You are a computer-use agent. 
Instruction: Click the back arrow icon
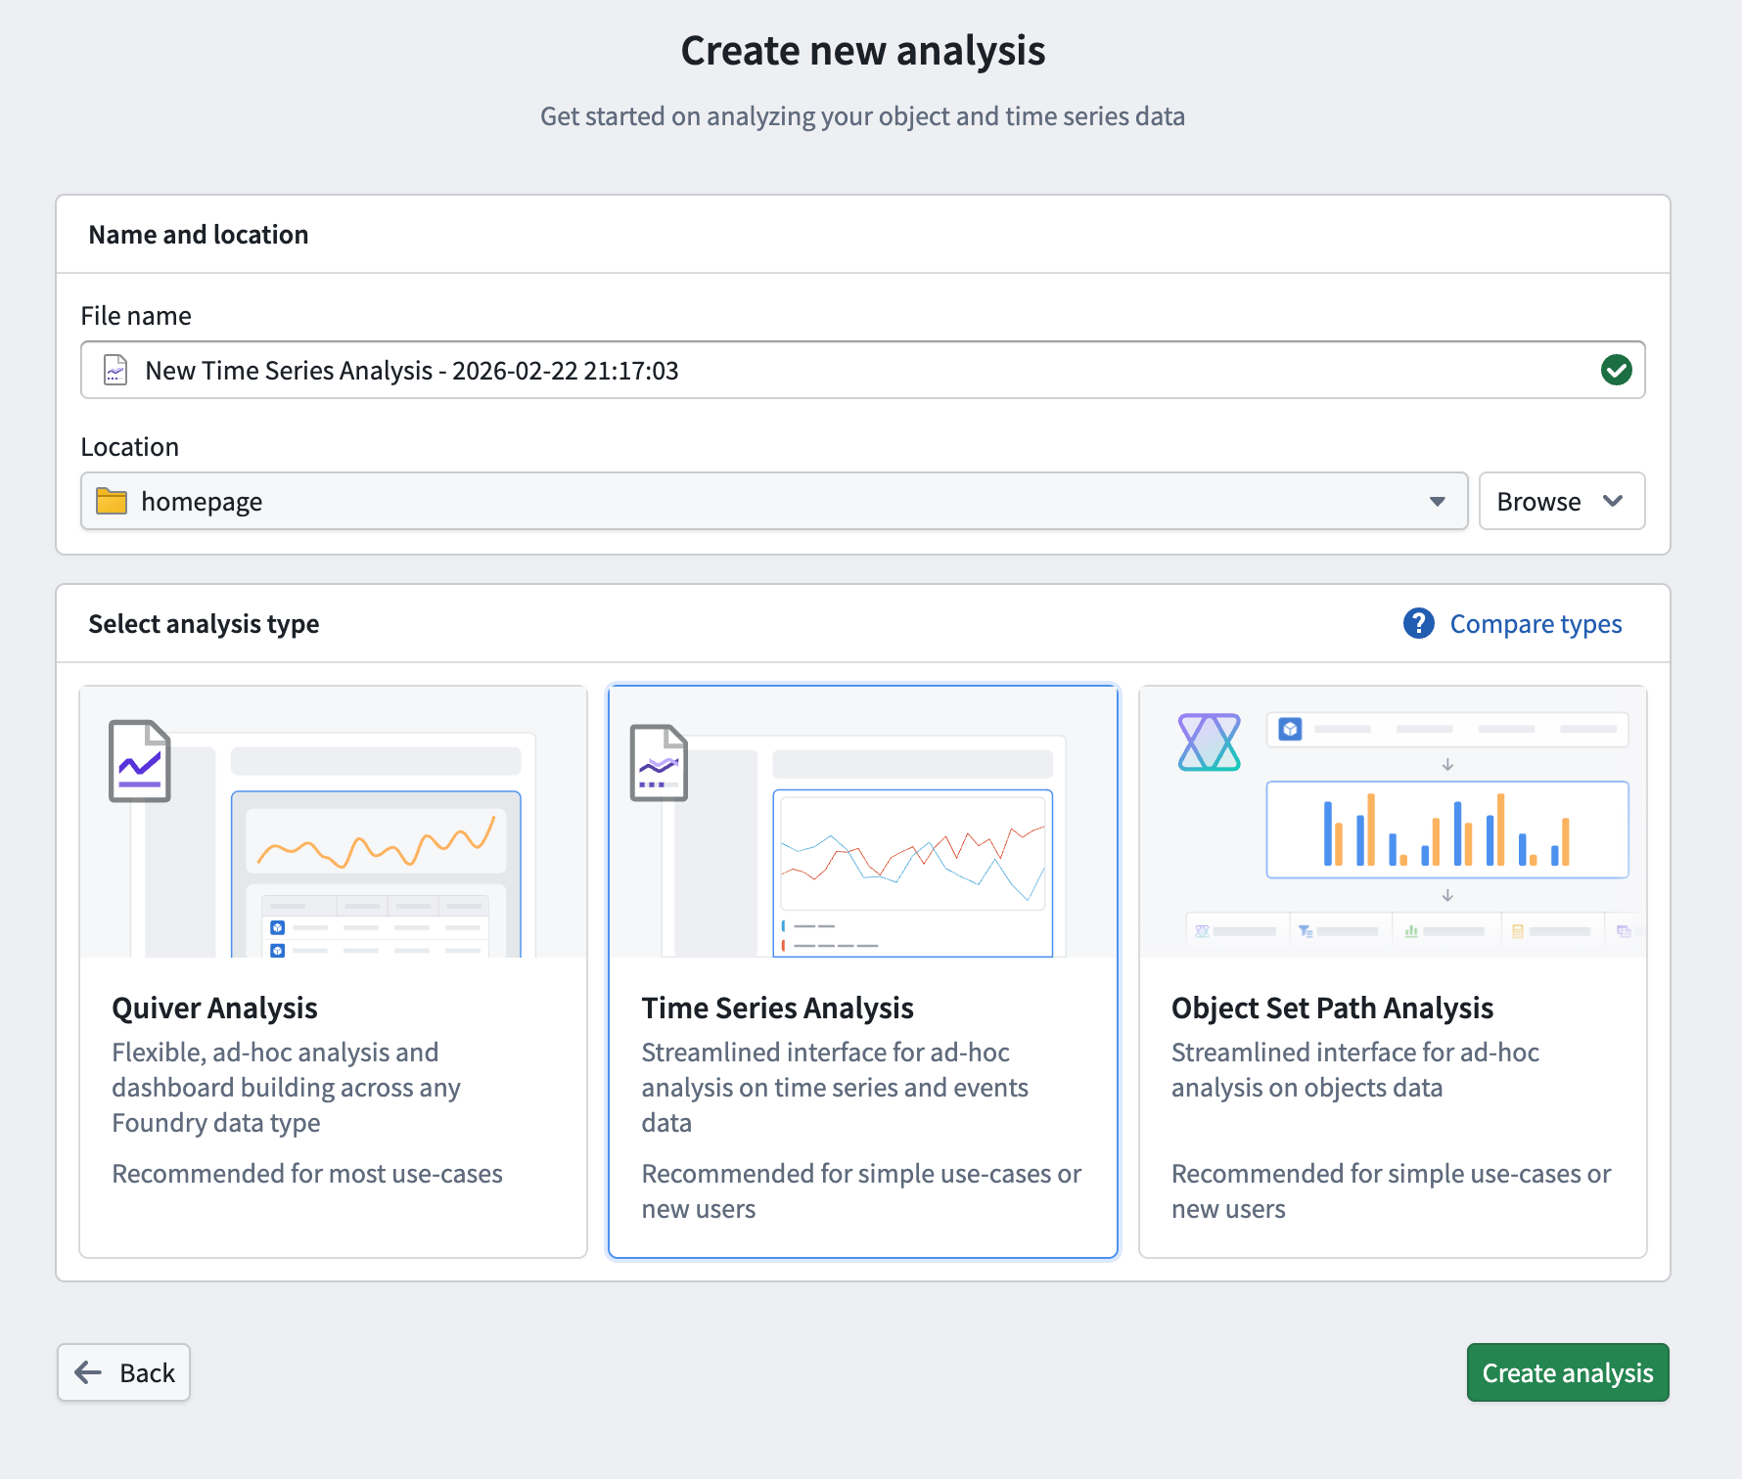point(87,1372)
